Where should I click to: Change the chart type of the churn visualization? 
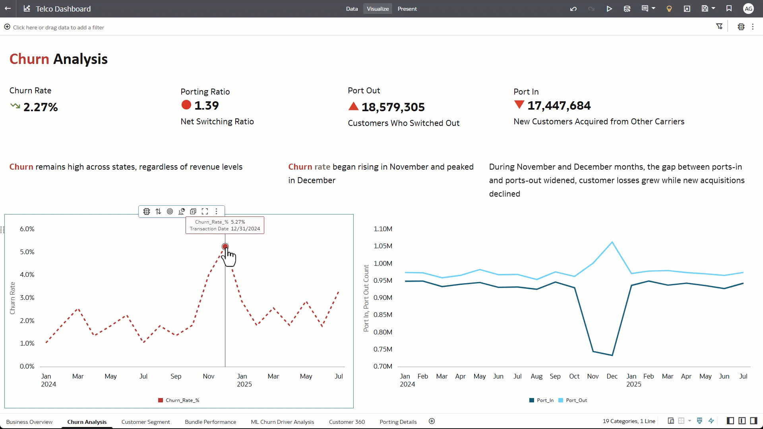coord(182,211)
